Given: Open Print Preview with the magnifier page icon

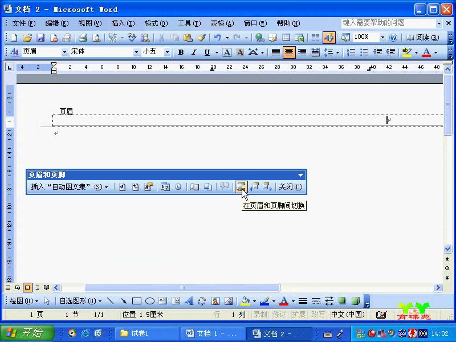Looking at the screenshot, I should [96, 38].
